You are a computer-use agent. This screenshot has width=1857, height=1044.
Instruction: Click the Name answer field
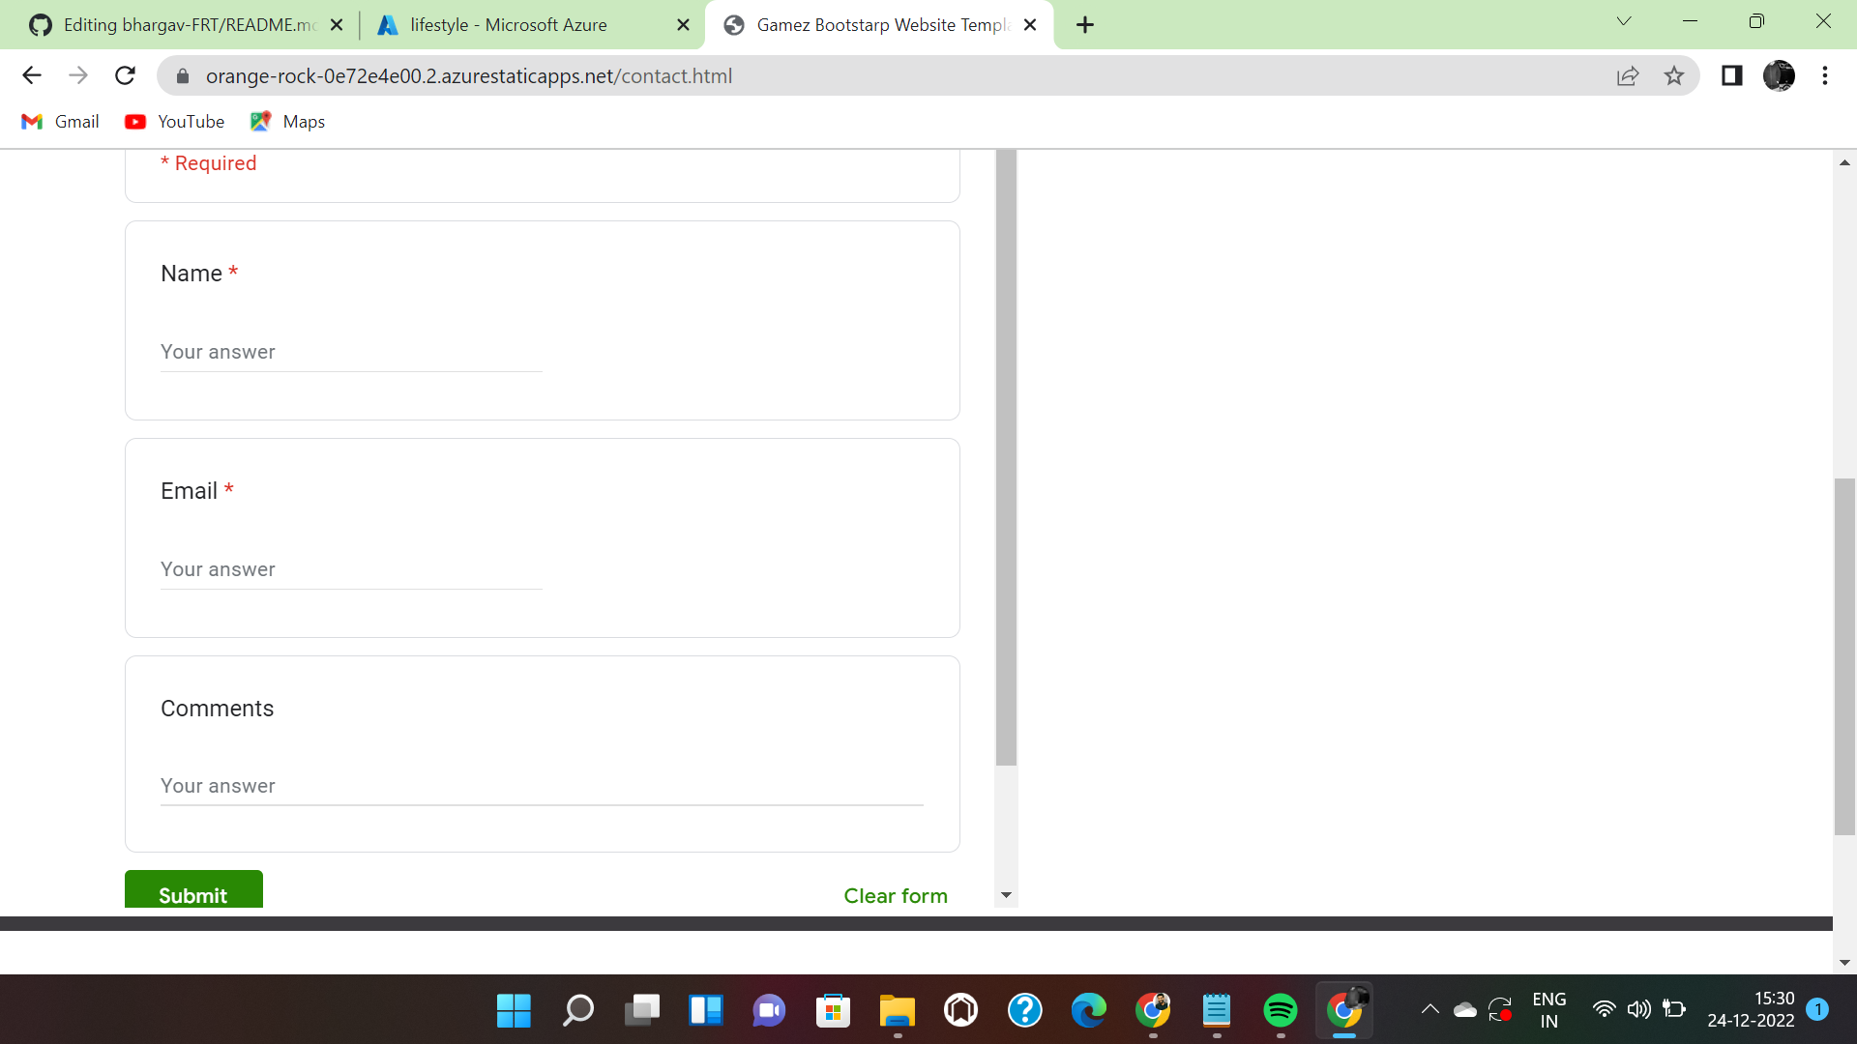(351, 352)
